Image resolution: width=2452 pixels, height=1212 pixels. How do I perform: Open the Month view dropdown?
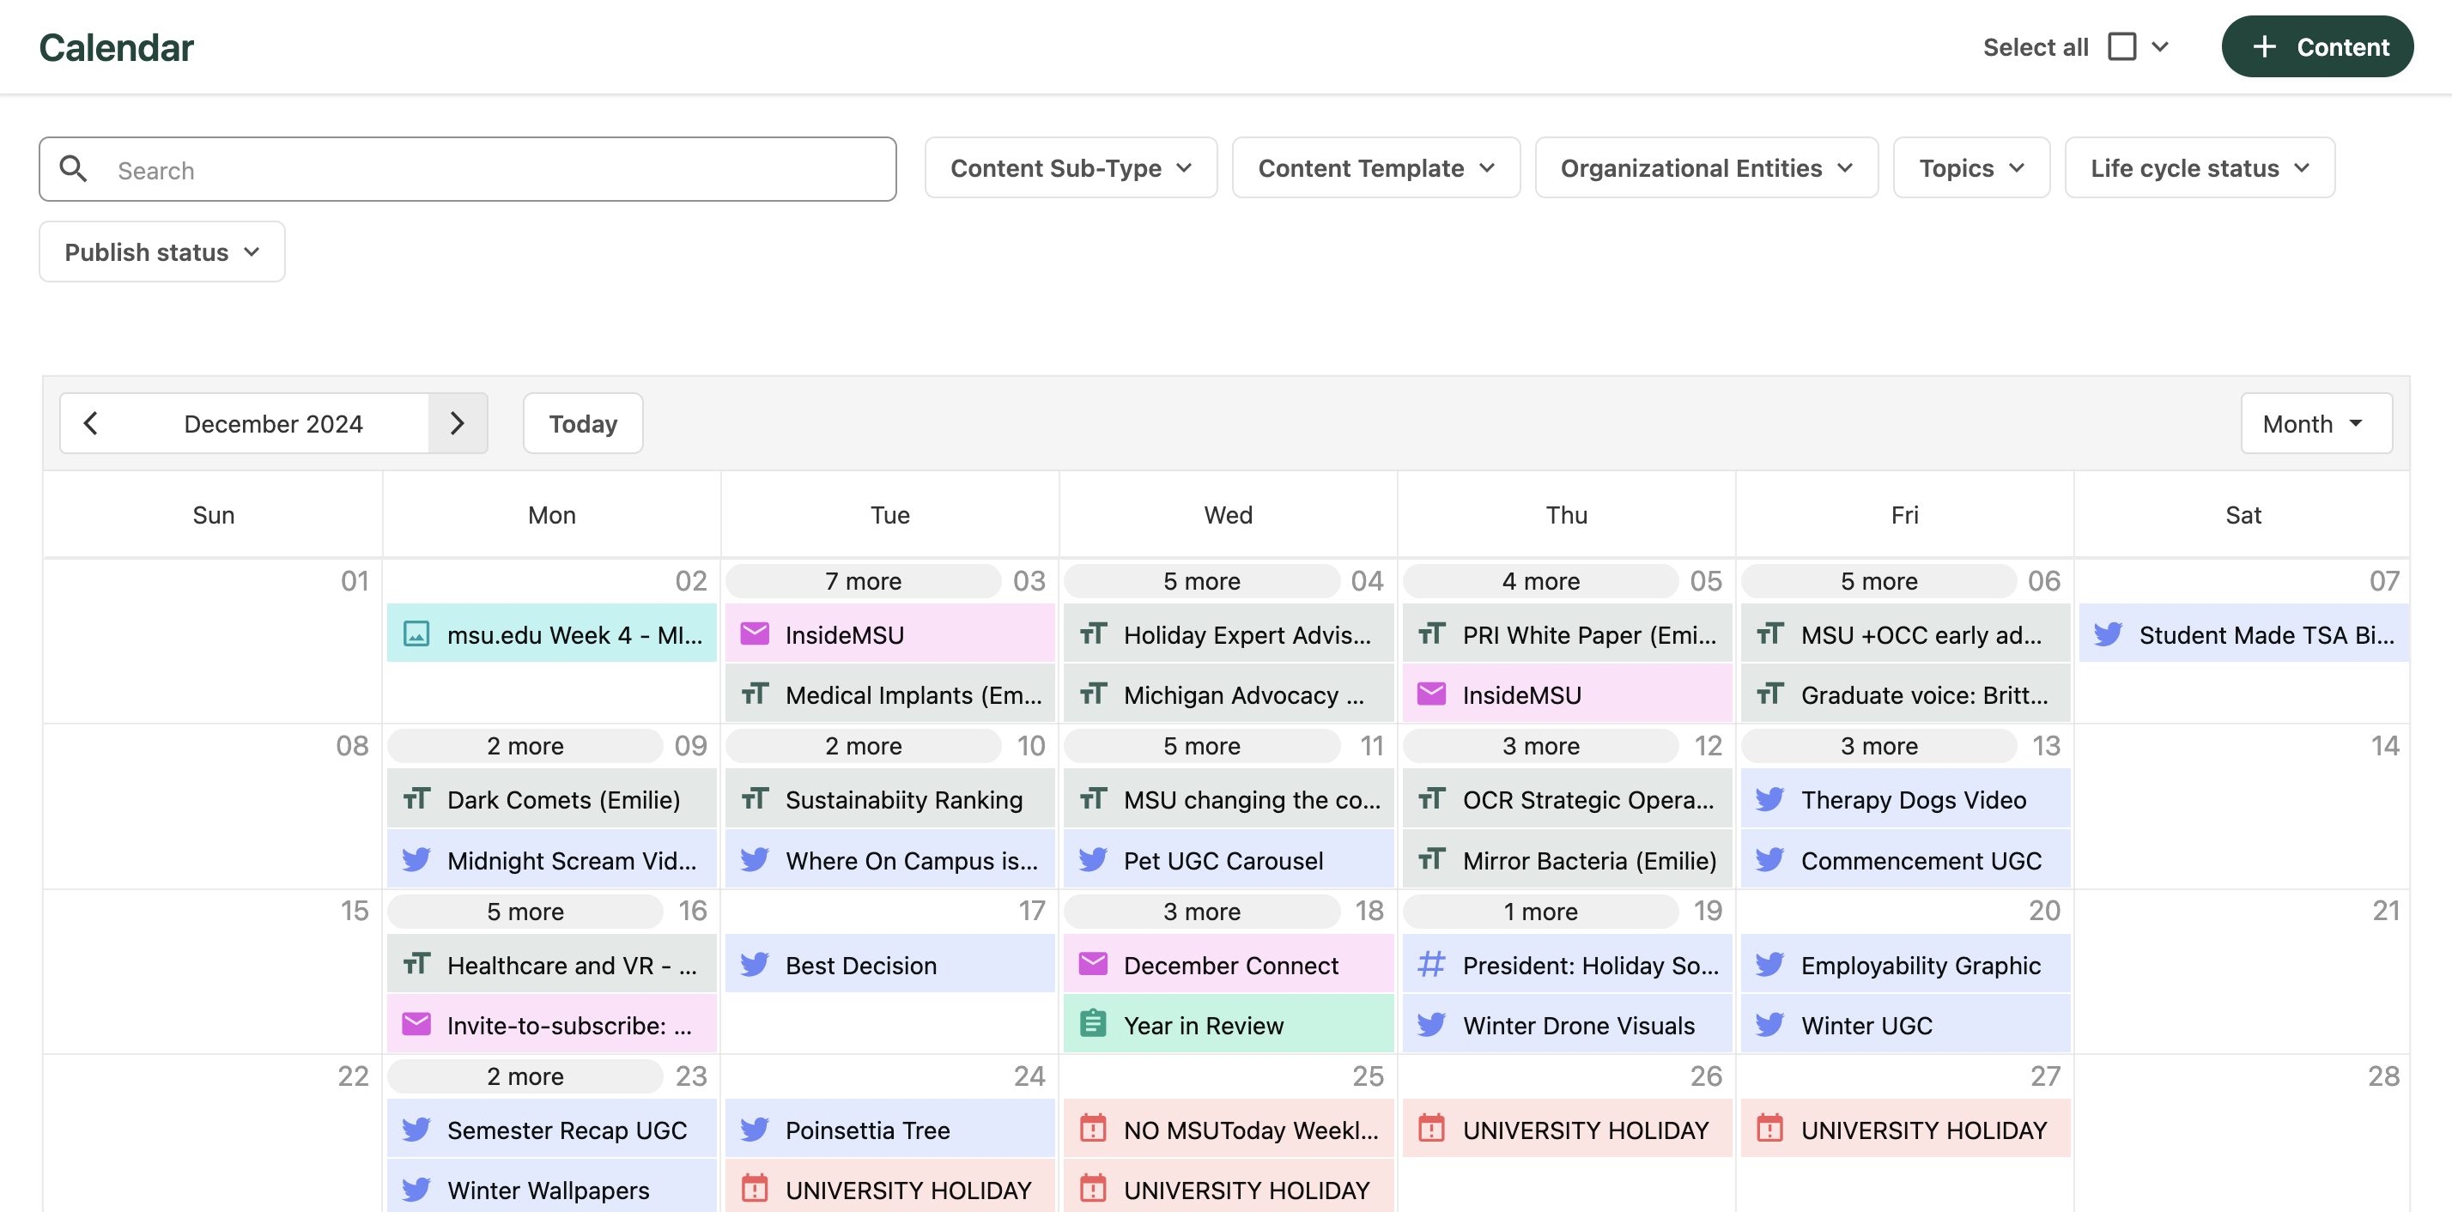coord(2315,423)
